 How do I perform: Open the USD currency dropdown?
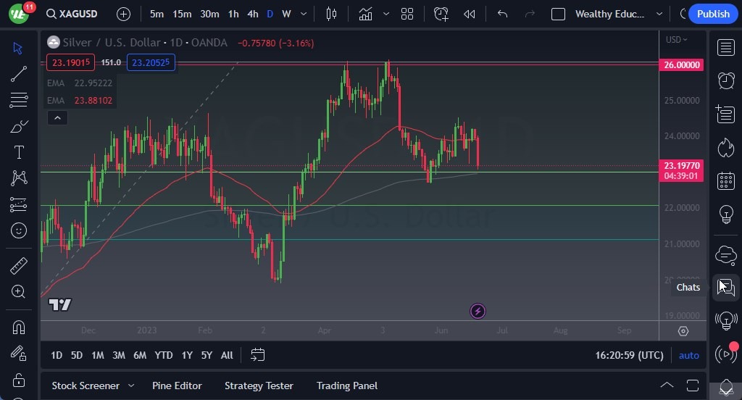pyautogui.click(x=677, y=40)
